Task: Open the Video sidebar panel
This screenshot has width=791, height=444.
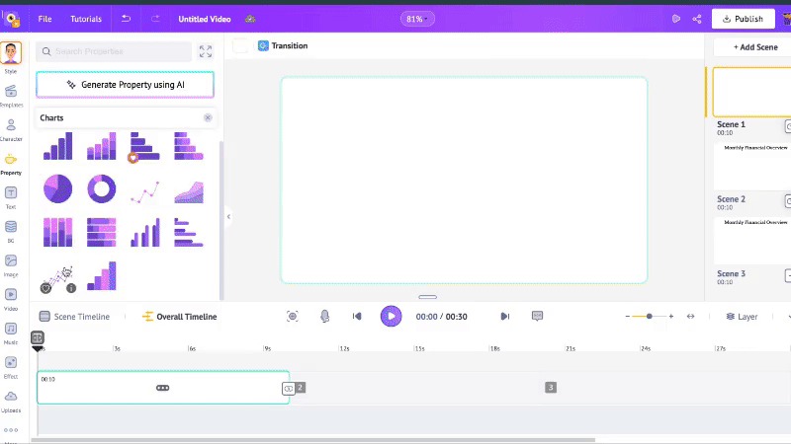Action: tap(11, 300)
